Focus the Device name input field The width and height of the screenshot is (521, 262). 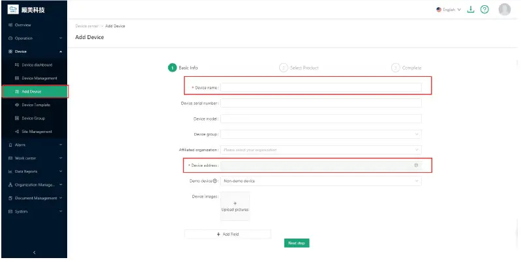pos(321,88)
